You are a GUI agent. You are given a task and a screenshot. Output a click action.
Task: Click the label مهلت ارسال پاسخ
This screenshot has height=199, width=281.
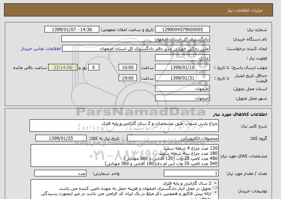point(249,68)
